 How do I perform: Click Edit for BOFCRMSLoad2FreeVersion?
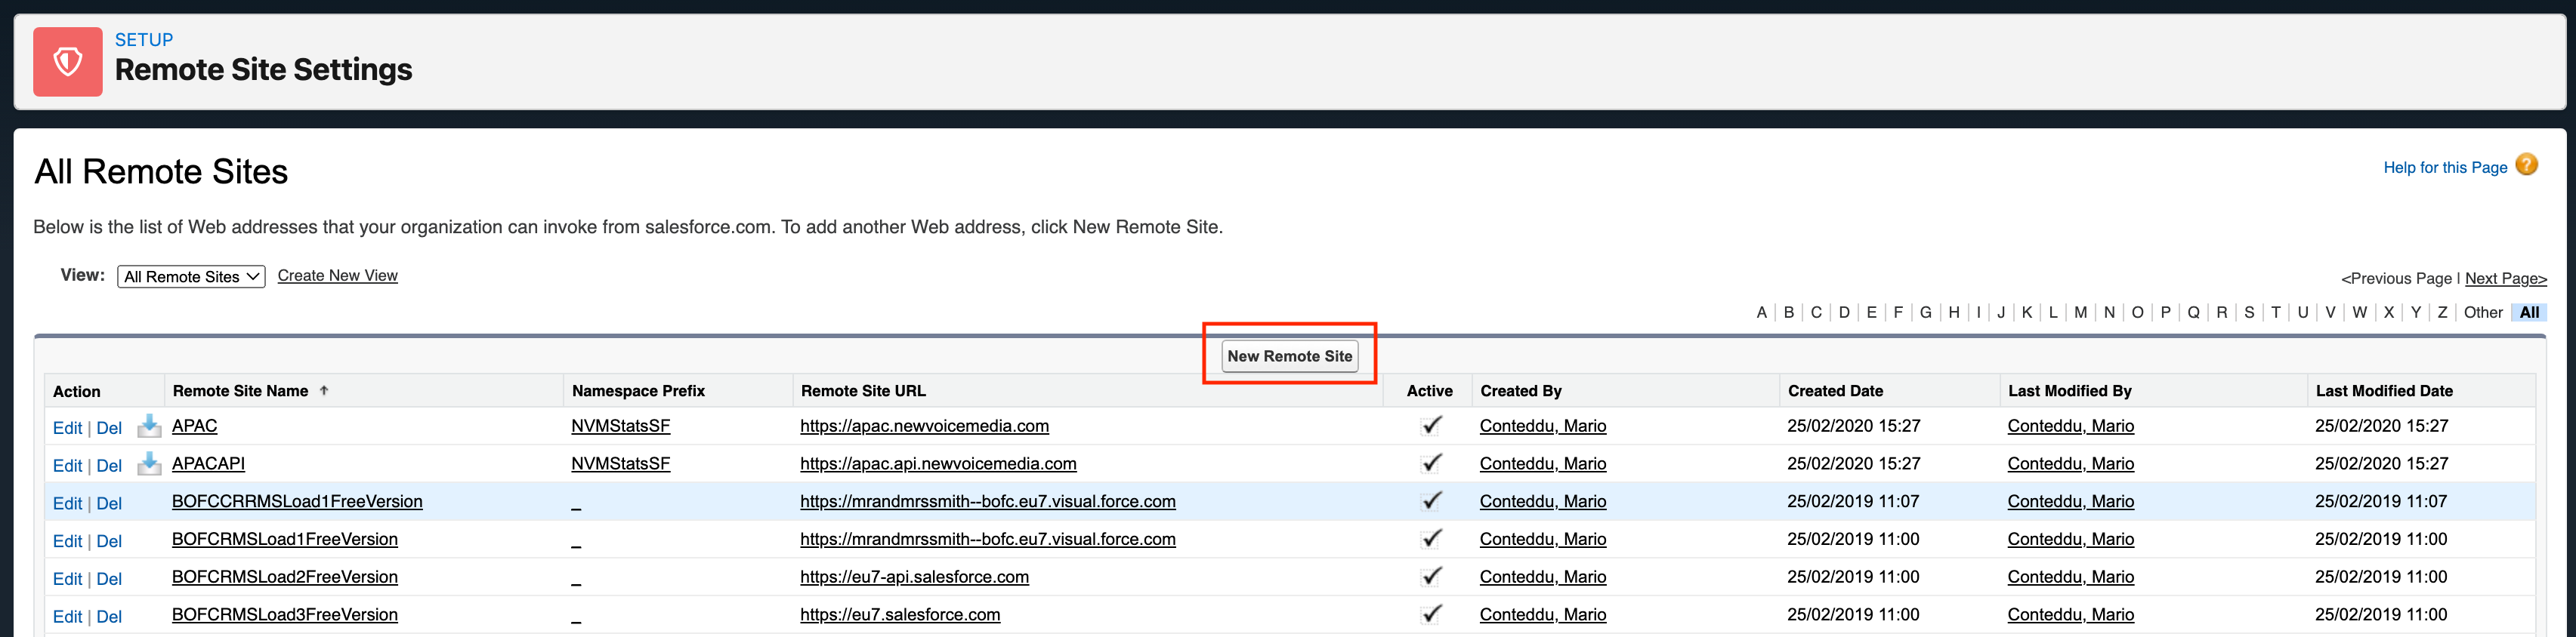coord(67,579)
